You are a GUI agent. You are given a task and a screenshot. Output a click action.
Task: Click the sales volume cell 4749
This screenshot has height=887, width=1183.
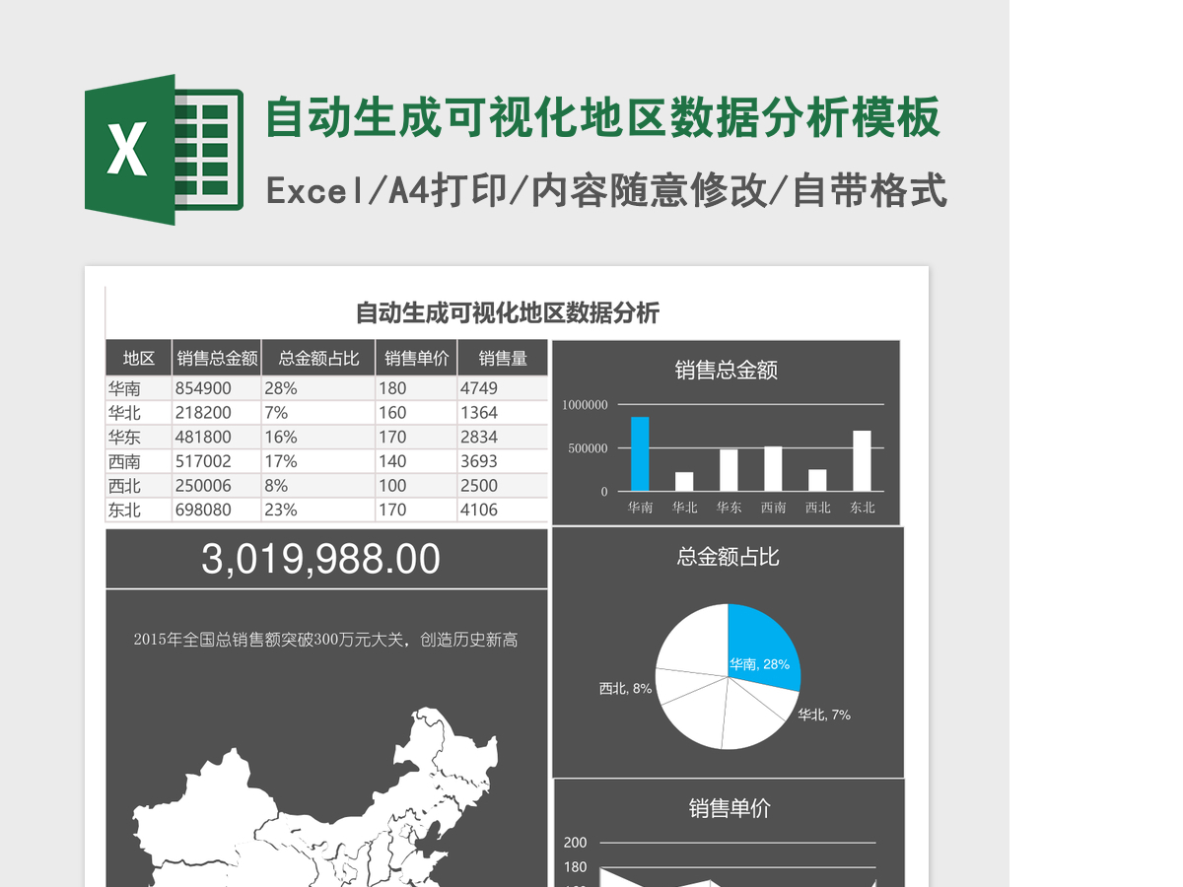[x=503, y=388]
